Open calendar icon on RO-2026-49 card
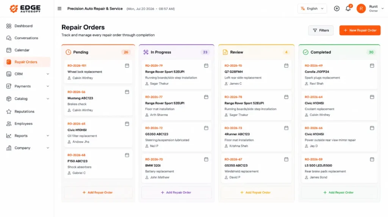This screenshot has width=388, height=217. pos(372,66)
